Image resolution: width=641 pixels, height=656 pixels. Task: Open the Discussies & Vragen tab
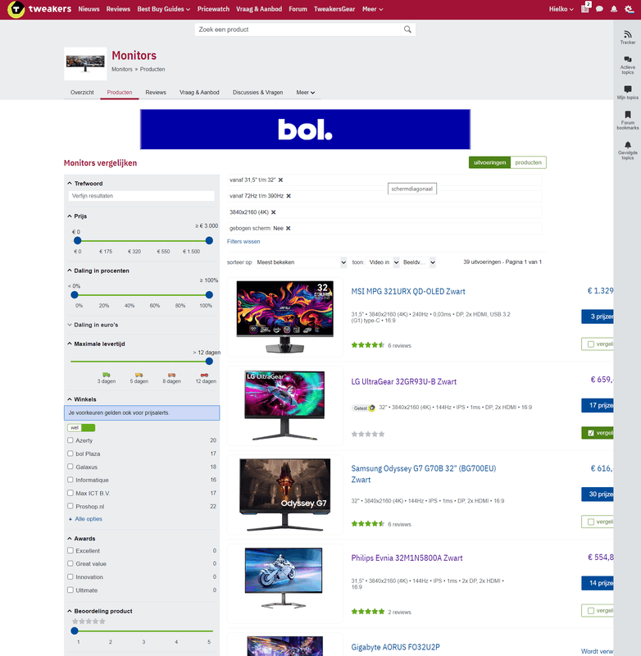point(257,93)
